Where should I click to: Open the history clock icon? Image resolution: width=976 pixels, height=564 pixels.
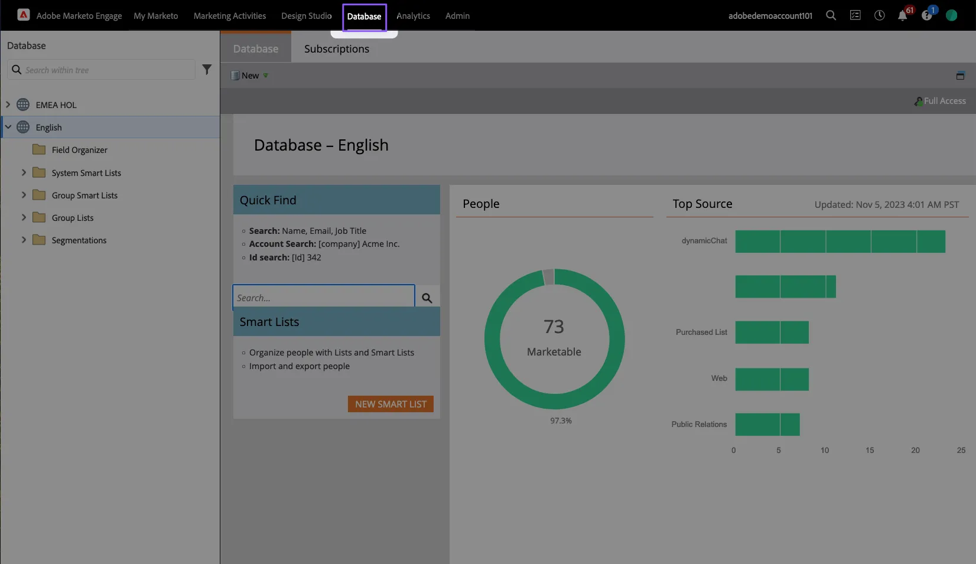pos(879,15)
